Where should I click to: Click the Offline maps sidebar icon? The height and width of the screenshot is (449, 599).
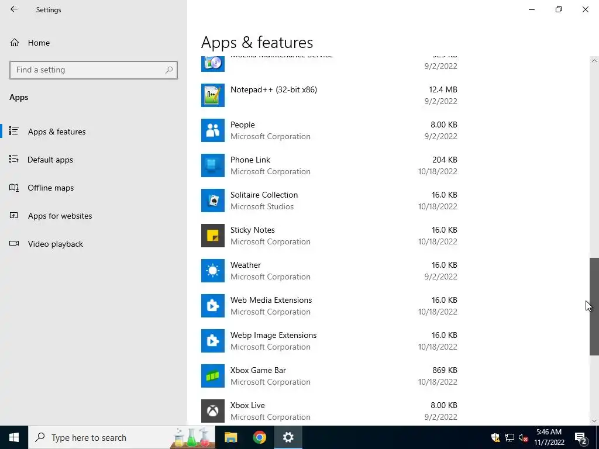pyautogui.click(x=14, y=188)
